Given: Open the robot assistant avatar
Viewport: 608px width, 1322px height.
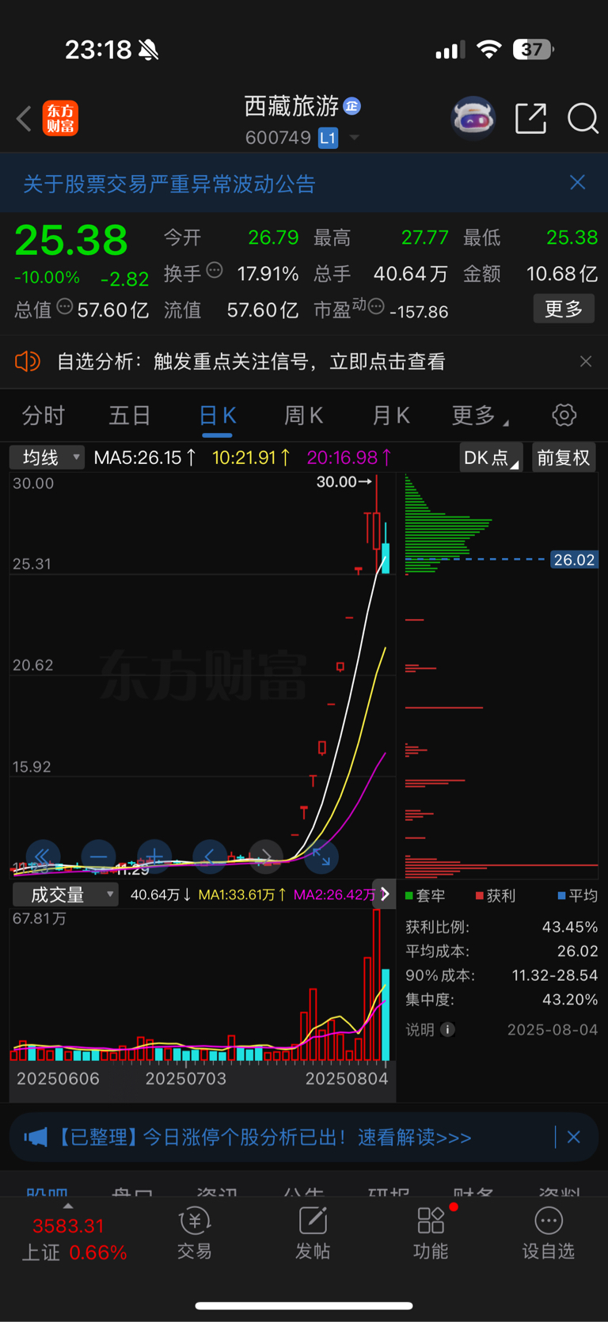Looking at the screenshot, I should pos(473,119).
